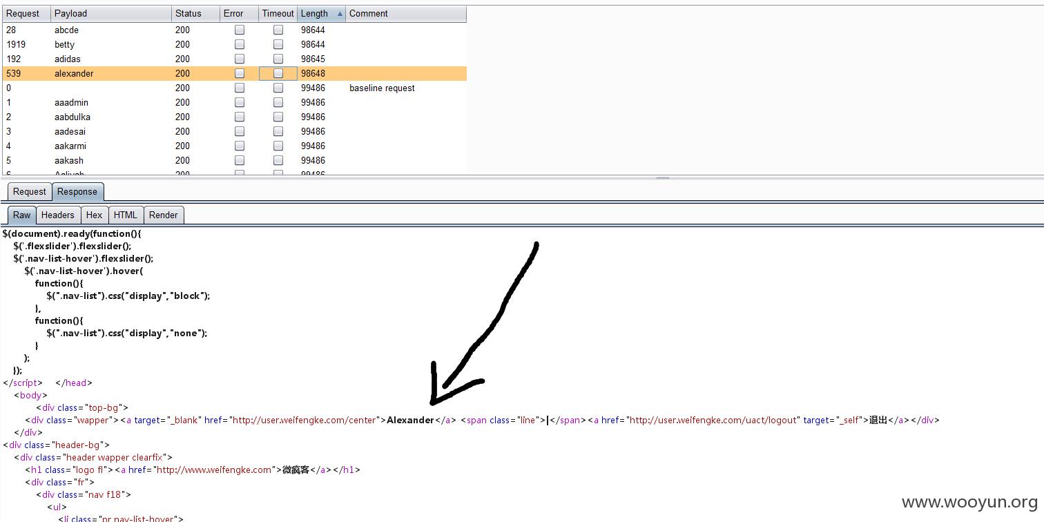This screenshot has height=522, width=1044.
Task: Click the user.weifengke.com/center URL text
Action: coord(306,420)
